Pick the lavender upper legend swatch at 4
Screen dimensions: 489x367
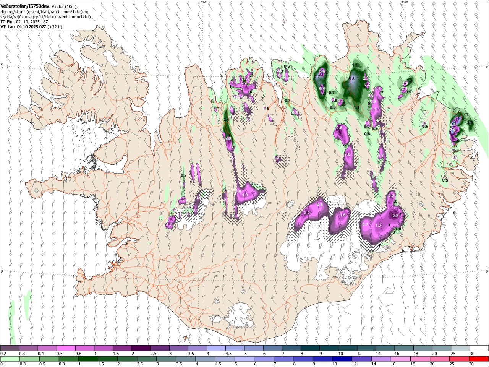click(x=216, y=348)
